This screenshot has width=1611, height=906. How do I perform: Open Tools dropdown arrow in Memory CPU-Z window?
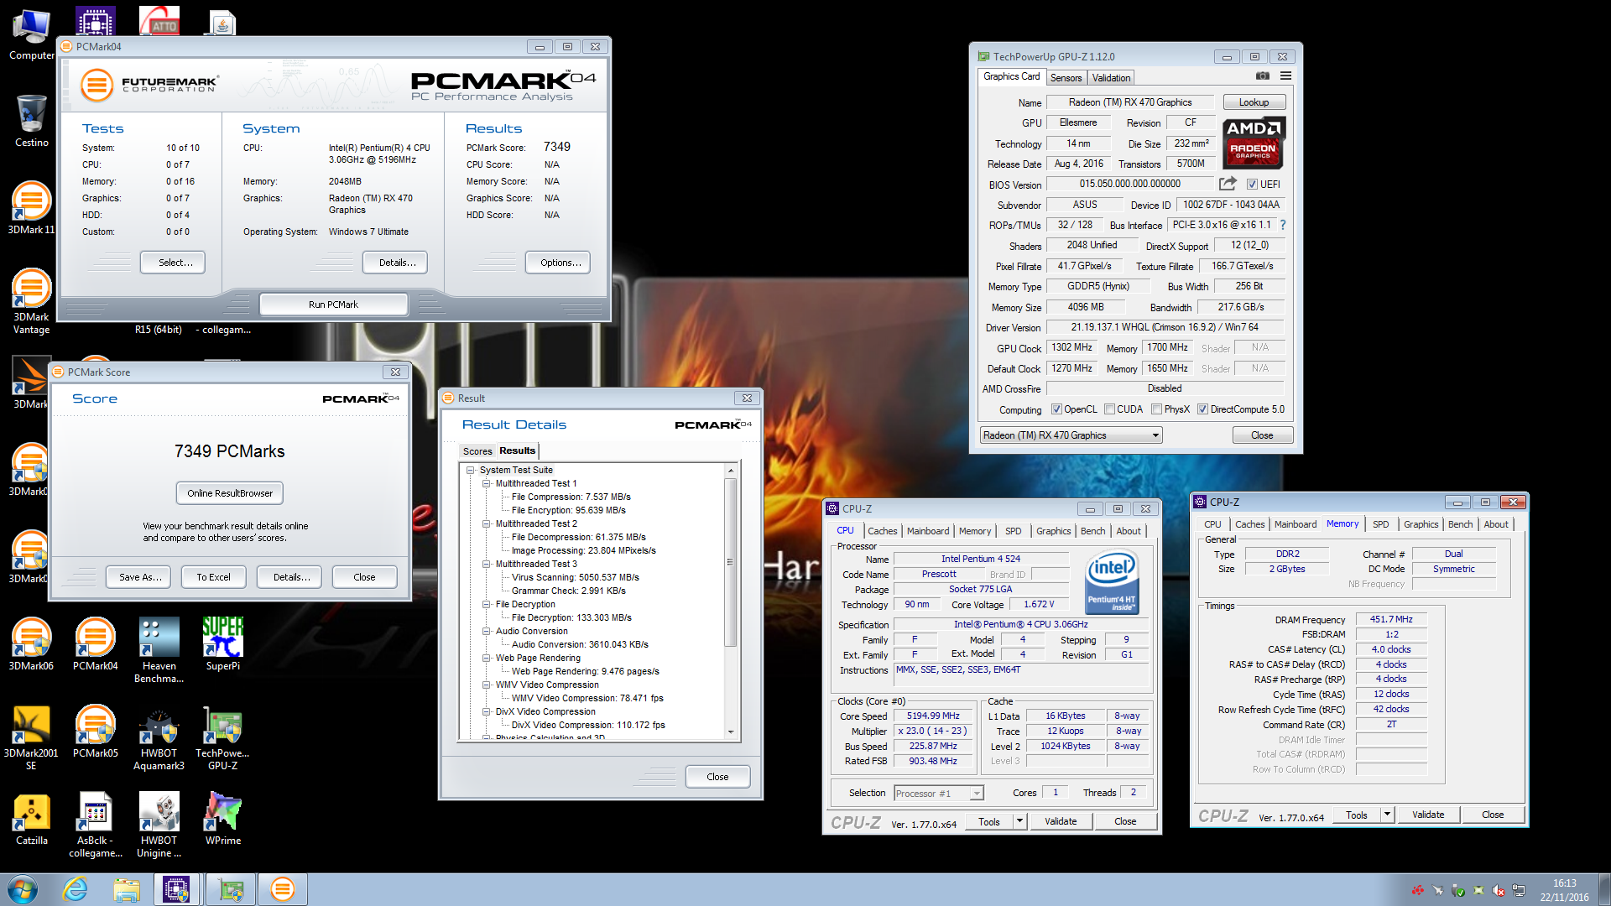click(1387, 815)
